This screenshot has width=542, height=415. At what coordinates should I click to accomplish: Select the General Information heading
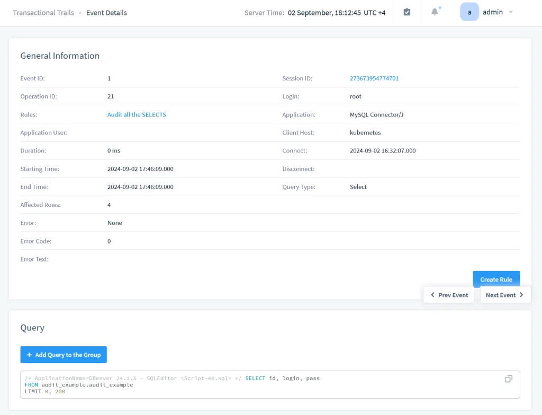pos(60,56)
